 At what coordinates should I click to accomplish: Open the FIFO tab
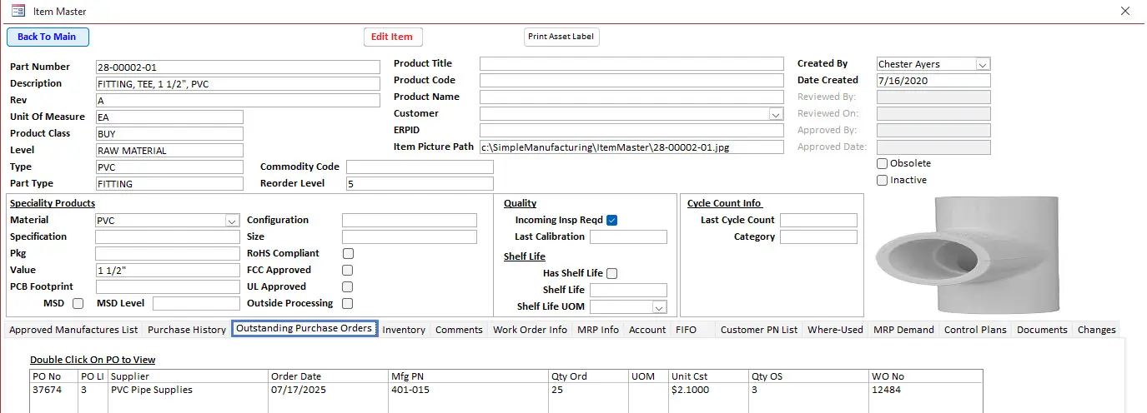click(x=686, y=330)
